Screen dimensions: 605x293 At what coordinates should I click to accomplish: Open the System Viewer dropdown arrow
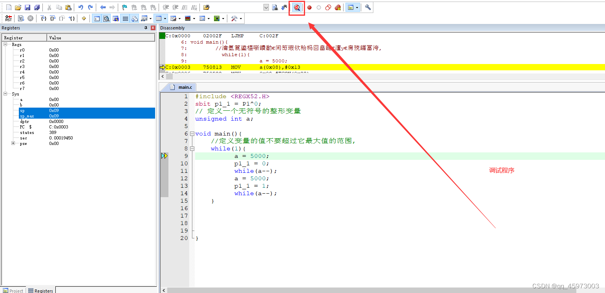click(223, 18)
